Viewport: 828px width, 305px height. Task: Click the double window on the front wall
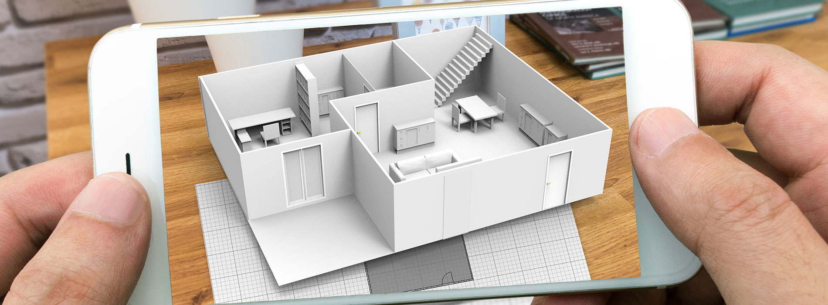point(304,175)
